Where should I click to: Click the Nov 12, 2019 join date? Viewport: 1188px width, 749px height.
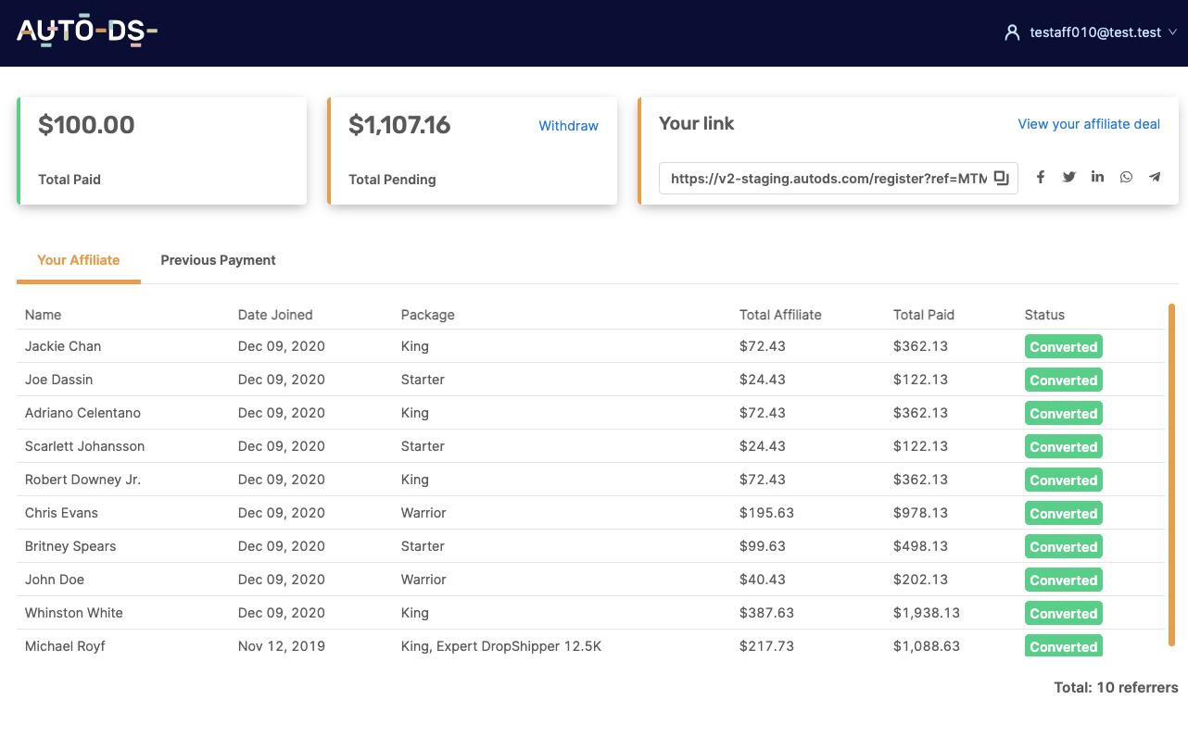click(x=282, y=646)
